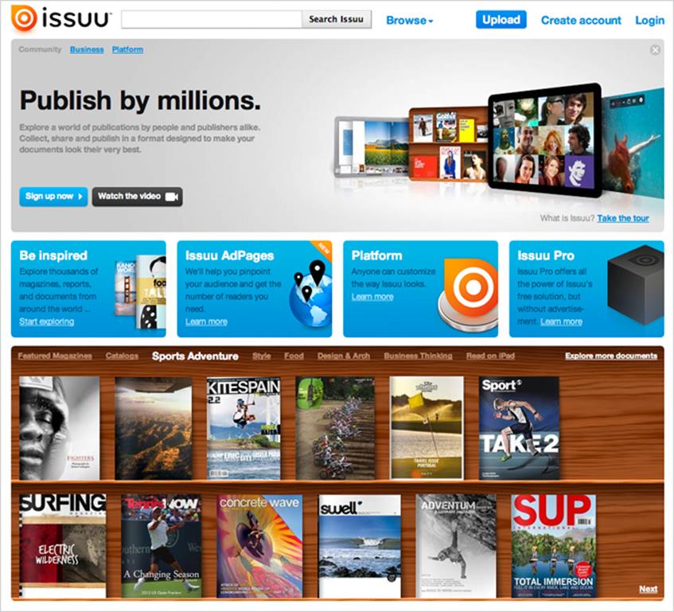This screenshot has width=674, height=612.
Task: Switch to the Community tab
Action: coord(40,49)
